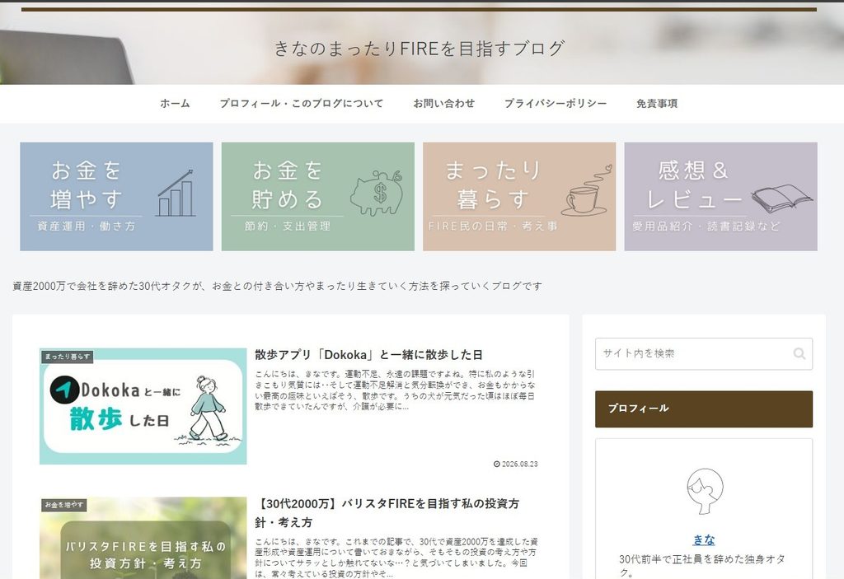Click the お金を増やす tag on バリスタFIRE thumbnail

(x=64, y=505)
